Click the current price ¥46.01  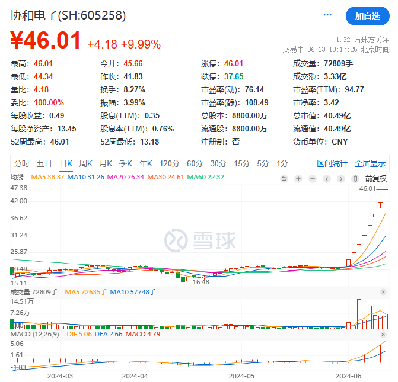coord(46,40)
